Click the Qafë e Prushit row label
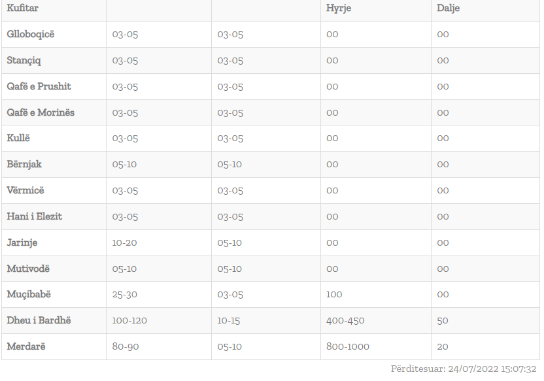Viewport: 544px width, 381px height. click(39, 86)
